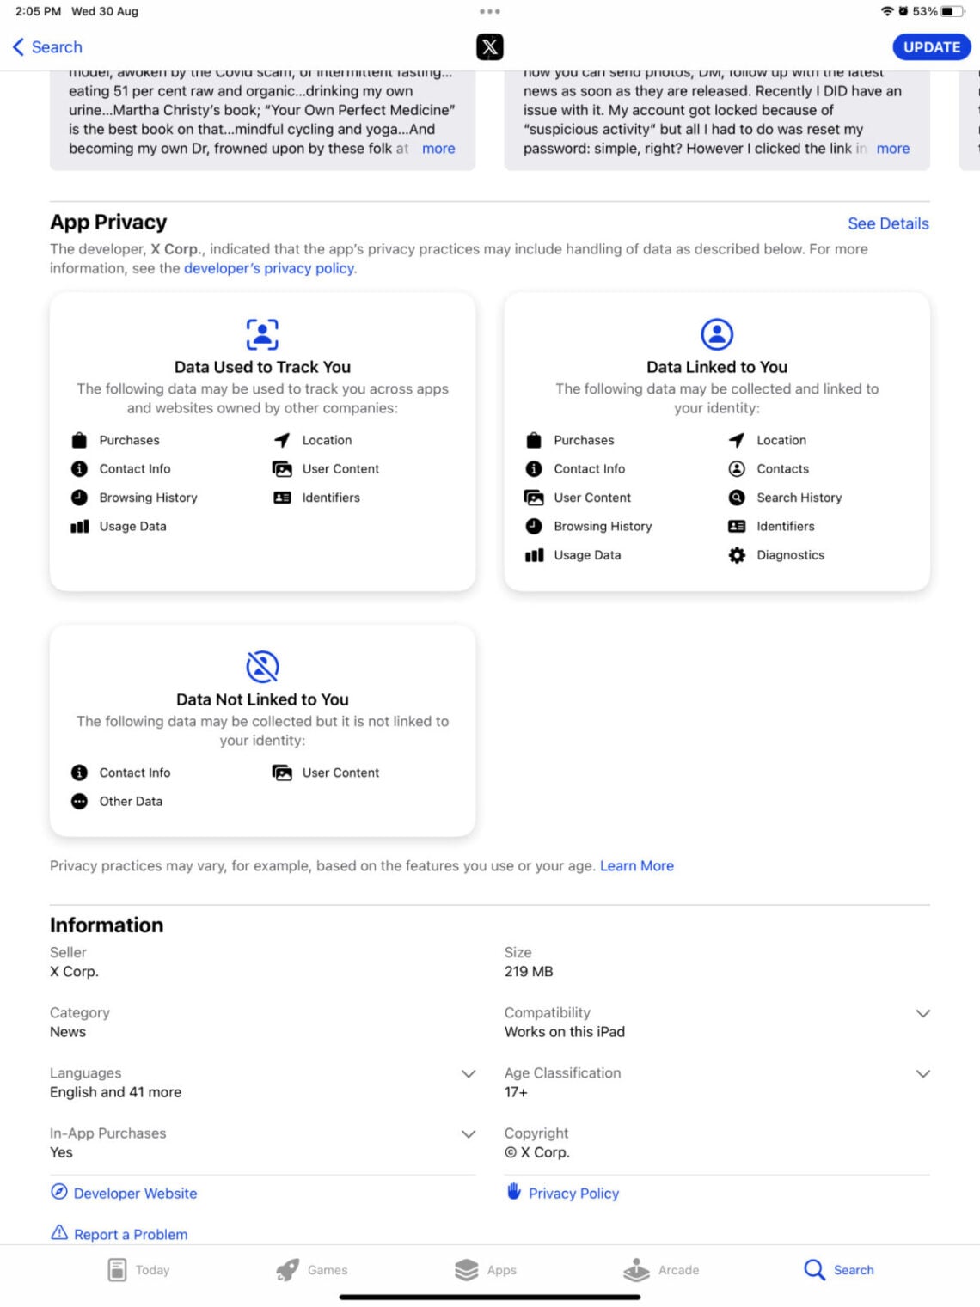
Task: Expand the In-App Purchases chevron
Action: pos(469,1134)
